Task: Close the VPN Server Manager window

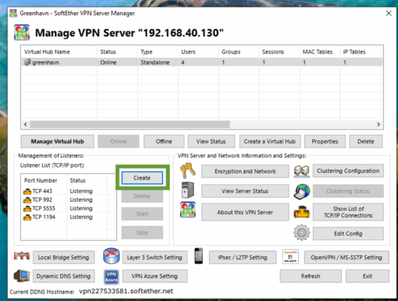Action: pyautogui.click(x=389, y=14)
